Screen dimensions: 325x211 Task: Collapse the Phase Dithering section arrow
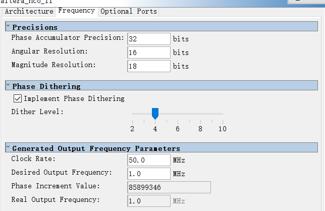pos(8,86)
